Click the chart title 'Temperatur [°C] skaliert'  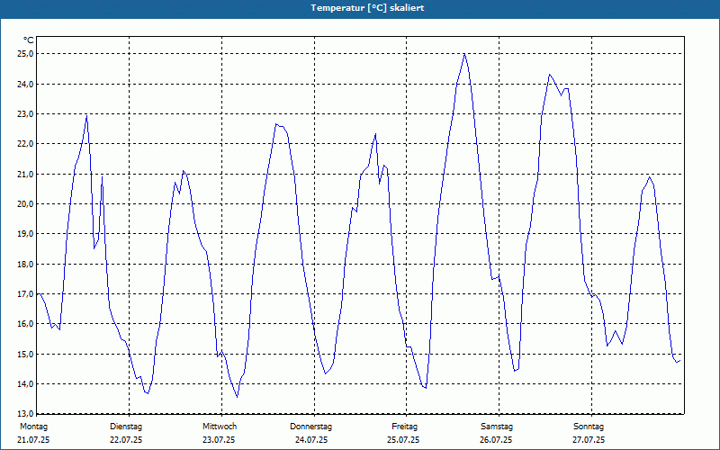[367, 8]
